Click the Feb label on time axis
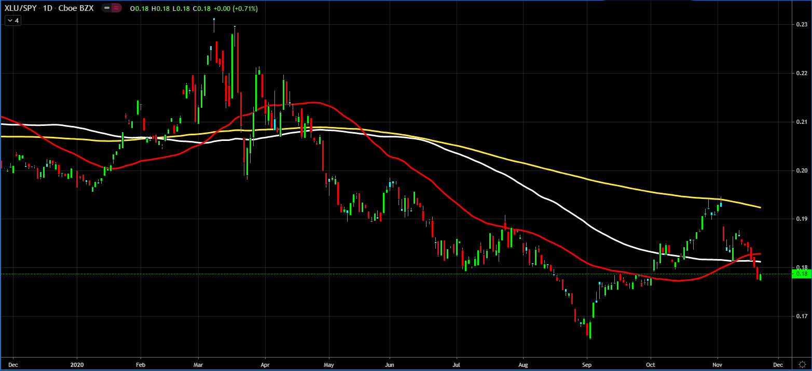Screen dimensions: 812x371 140,364
